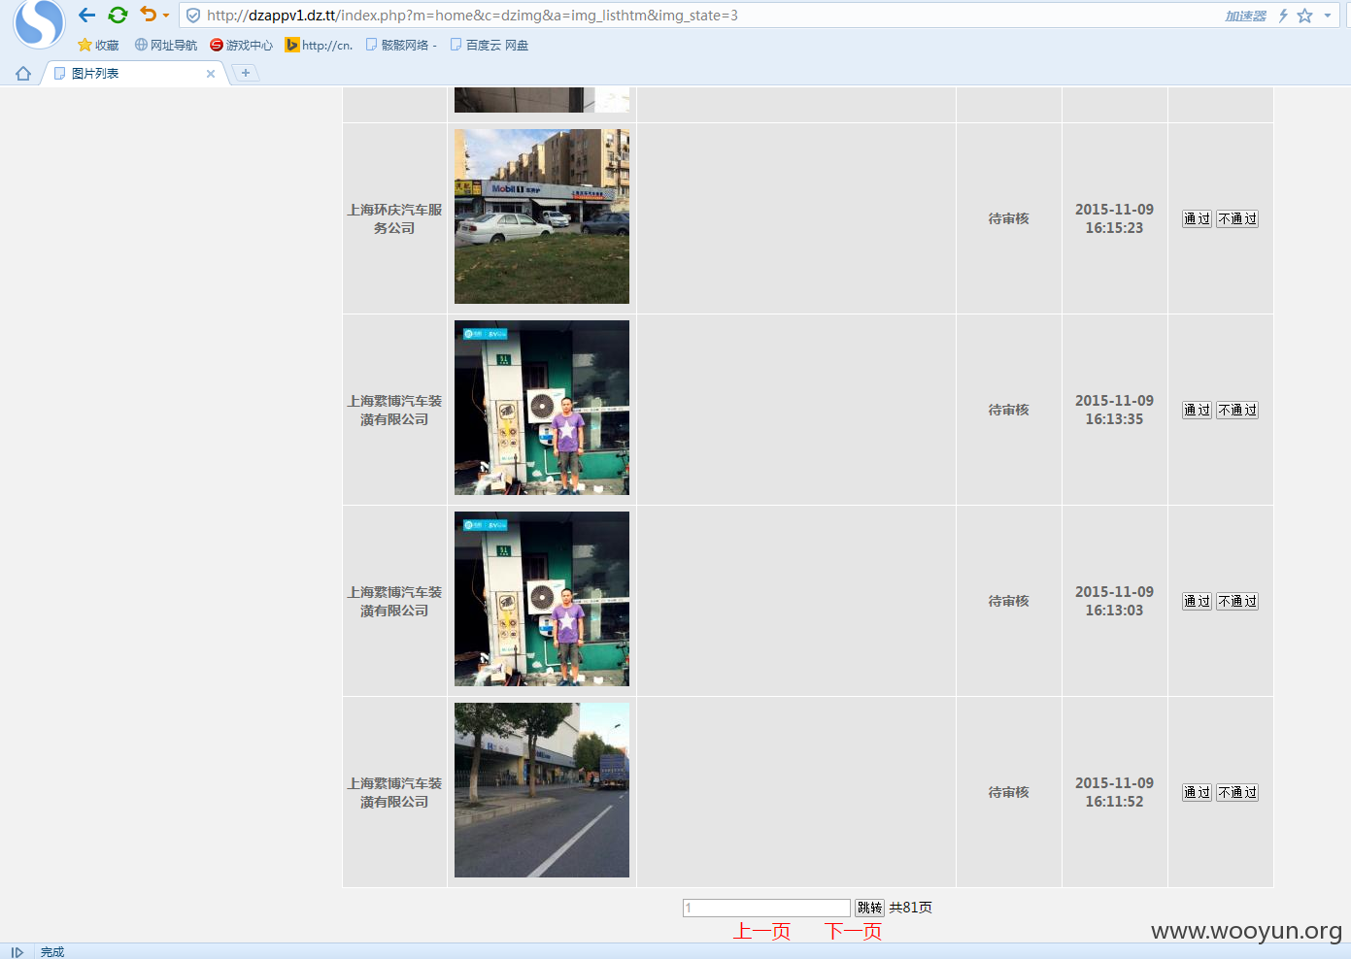The width and height of the screenshot is (1351, 959).
Task: Open the Mobil 1 shop photo thumbnail
Action: [542, 216]
